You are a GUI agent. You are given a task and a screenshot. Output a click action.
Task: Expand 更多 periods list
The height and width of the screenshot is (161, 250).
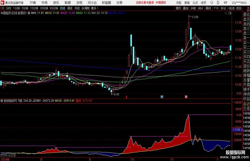[95, 8]
